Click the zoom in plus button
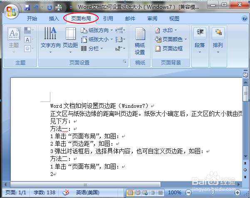Screen dimensions: 250x198 [x=238, y=193]
